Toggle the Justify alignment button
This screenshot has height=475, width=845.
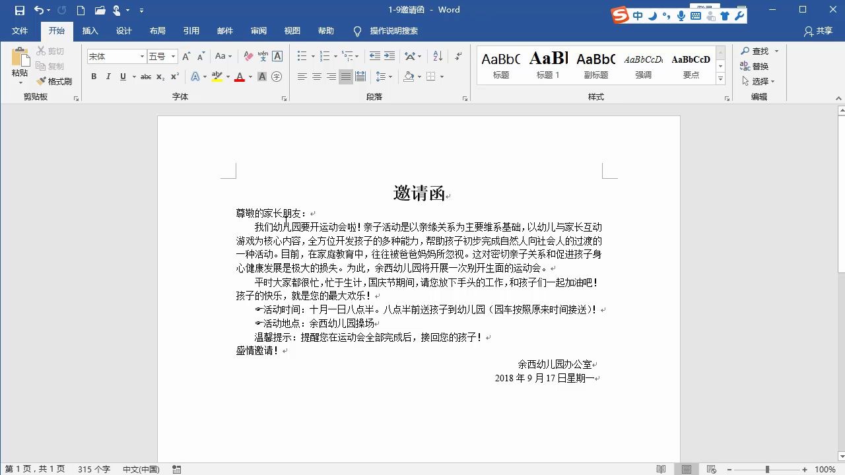[346, 77]
